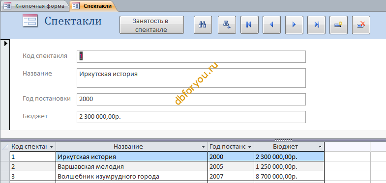Screen dimensions: 386x183
Task: Go to the previous record
Action: tap(271, 25)
